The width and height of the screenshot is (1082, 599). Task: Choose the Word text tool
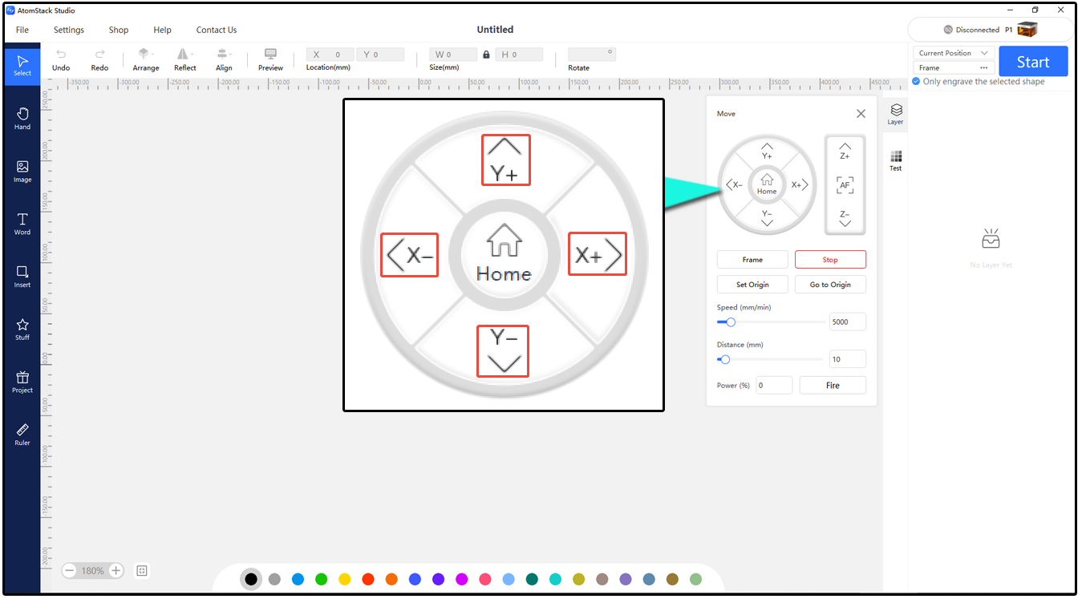(22, 224)
